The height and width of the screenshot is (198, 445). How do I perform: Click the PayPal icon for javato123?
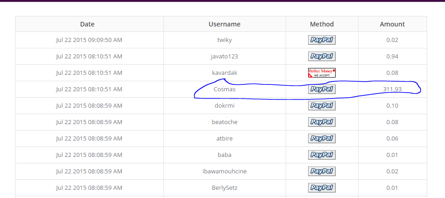[x=322, y=57]
